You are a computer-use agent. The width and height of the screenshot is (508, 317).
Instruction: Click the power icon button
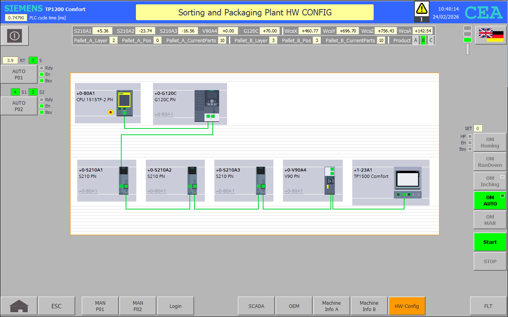15,36
